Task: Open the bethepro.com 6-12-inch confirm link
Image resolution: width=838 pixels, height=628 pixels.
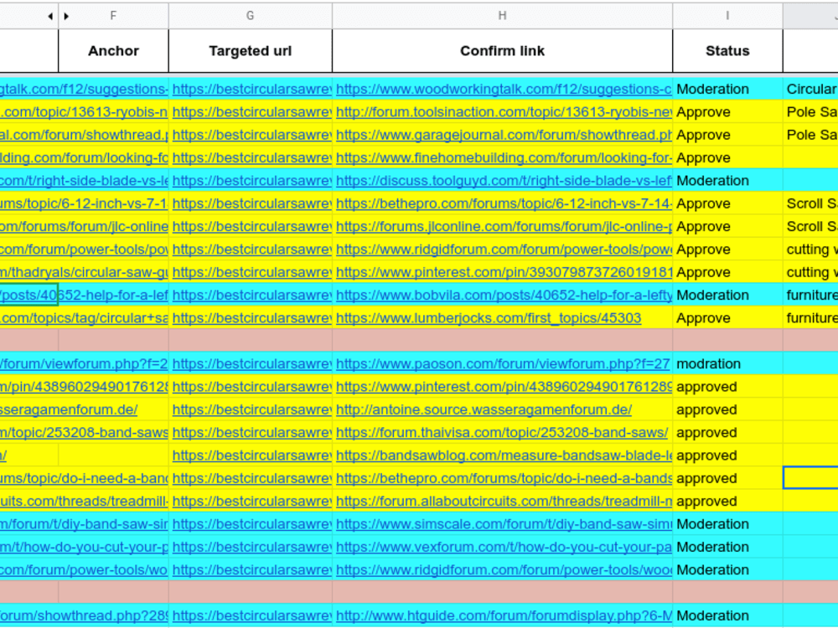Action: [504, 204]
